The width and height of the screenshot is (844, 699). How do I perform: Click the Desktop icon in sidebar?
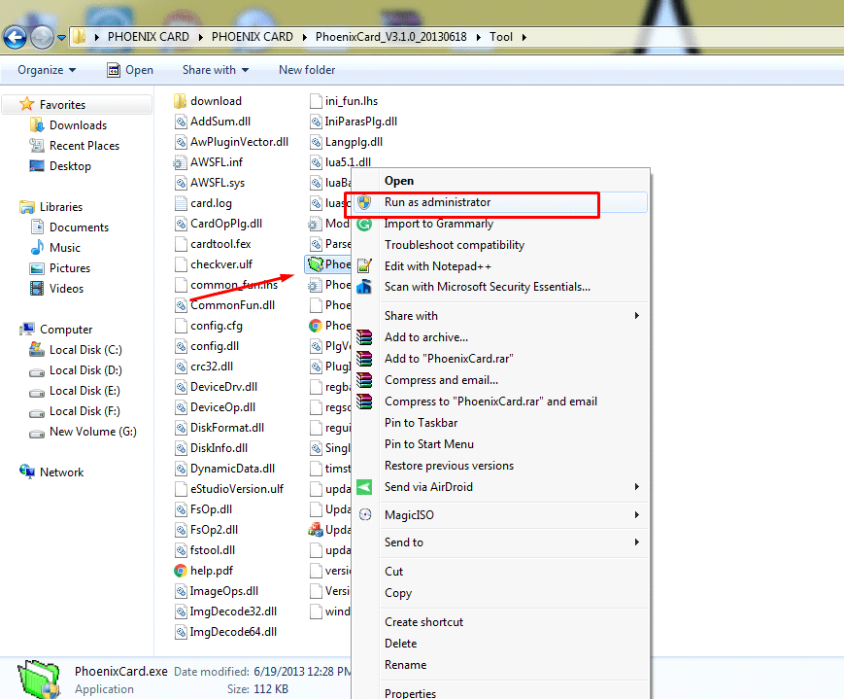[37, 166]
